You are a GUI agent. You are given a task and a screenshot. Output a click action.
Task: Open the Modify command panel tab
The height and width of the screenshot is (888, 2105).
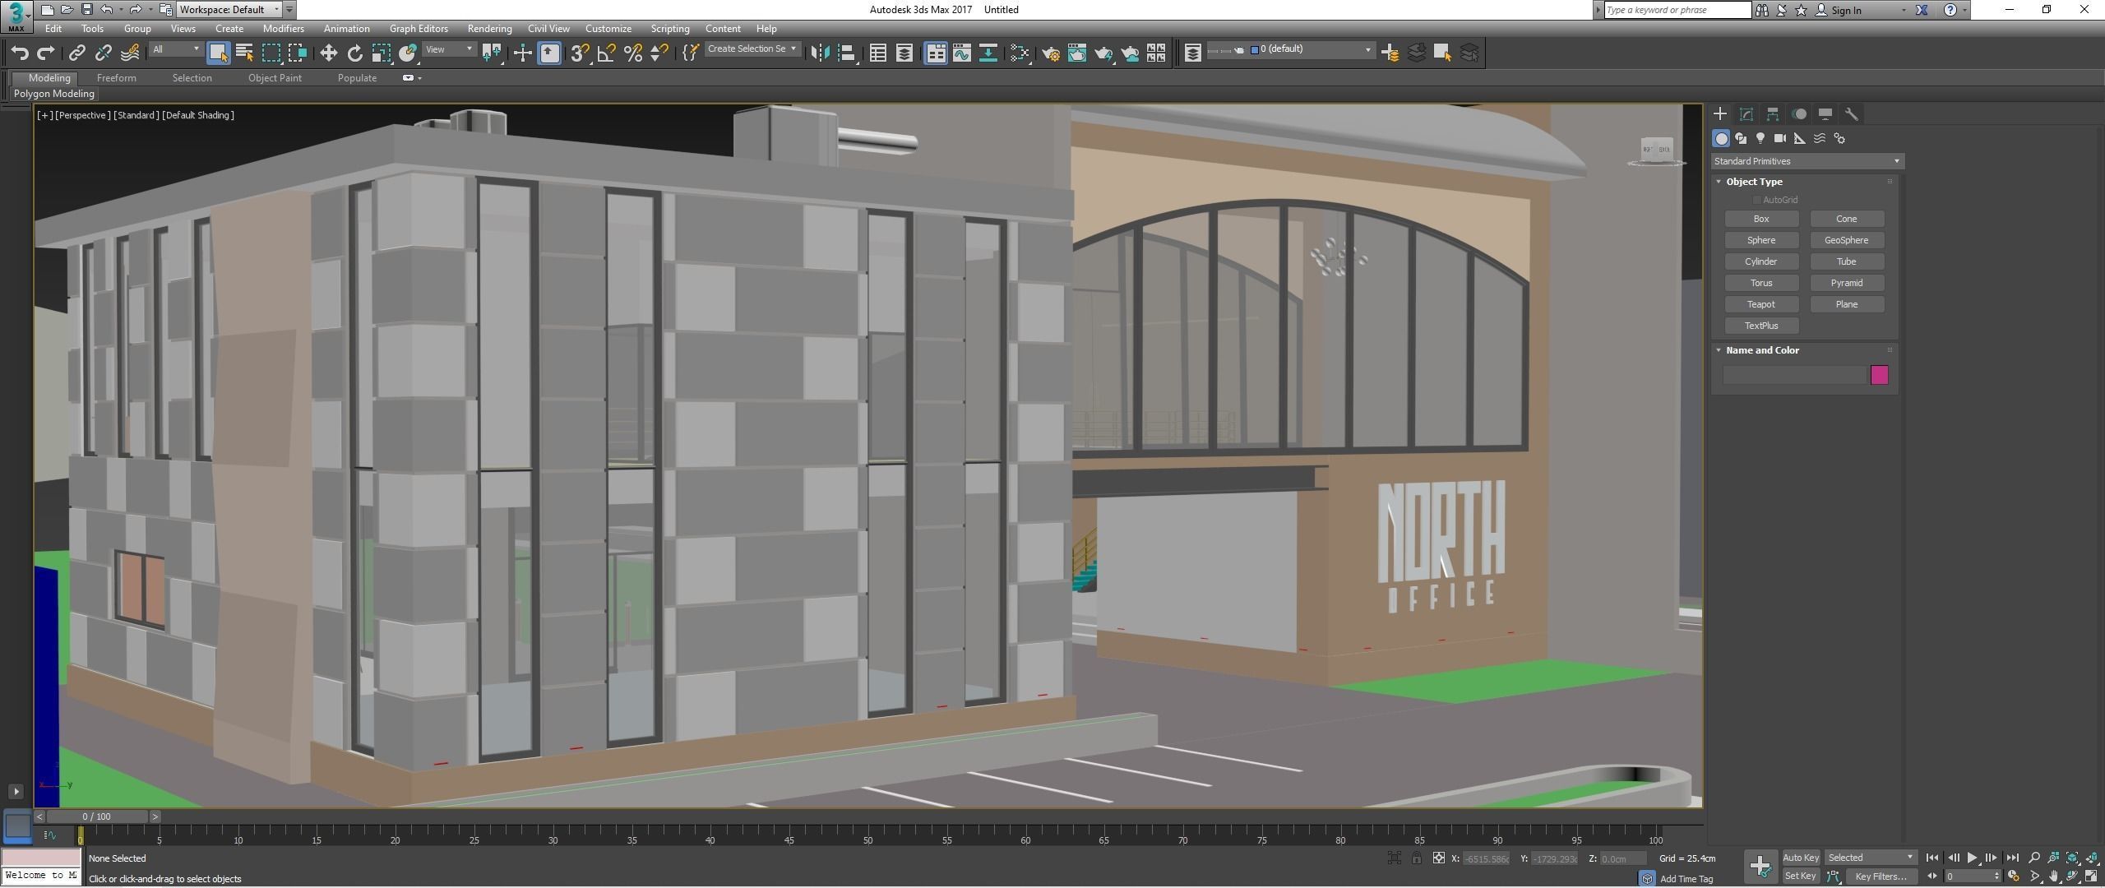pos(1746,114)
